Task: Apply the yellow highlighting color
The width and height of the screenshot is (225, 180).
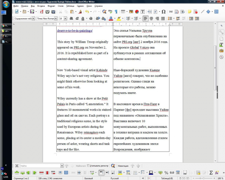Action: (x=118, y=18)
